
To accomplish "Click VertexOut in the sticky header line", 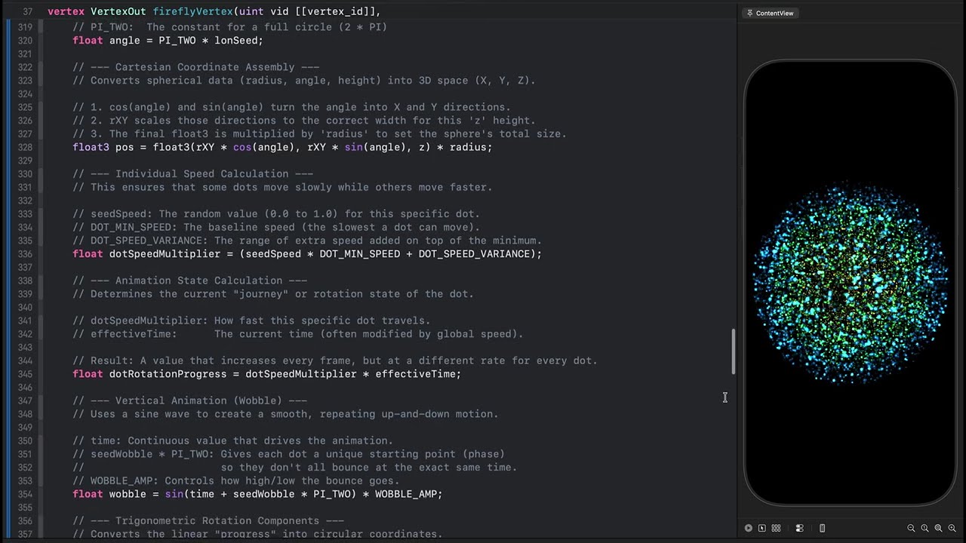I will pos(118,12).
